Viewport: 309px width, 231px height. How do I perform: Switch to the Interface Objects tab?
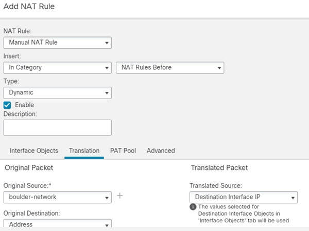point(34,150)
